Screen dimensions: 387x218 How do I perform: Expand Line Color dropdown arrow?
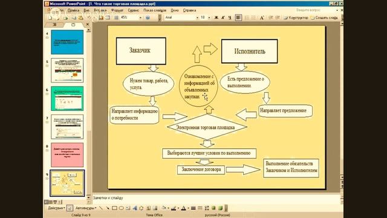click(x=178, y=208)
